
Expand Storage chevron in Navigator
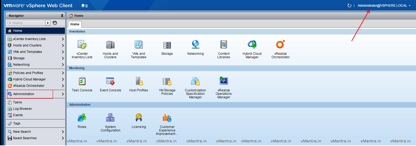pos(63,58)
